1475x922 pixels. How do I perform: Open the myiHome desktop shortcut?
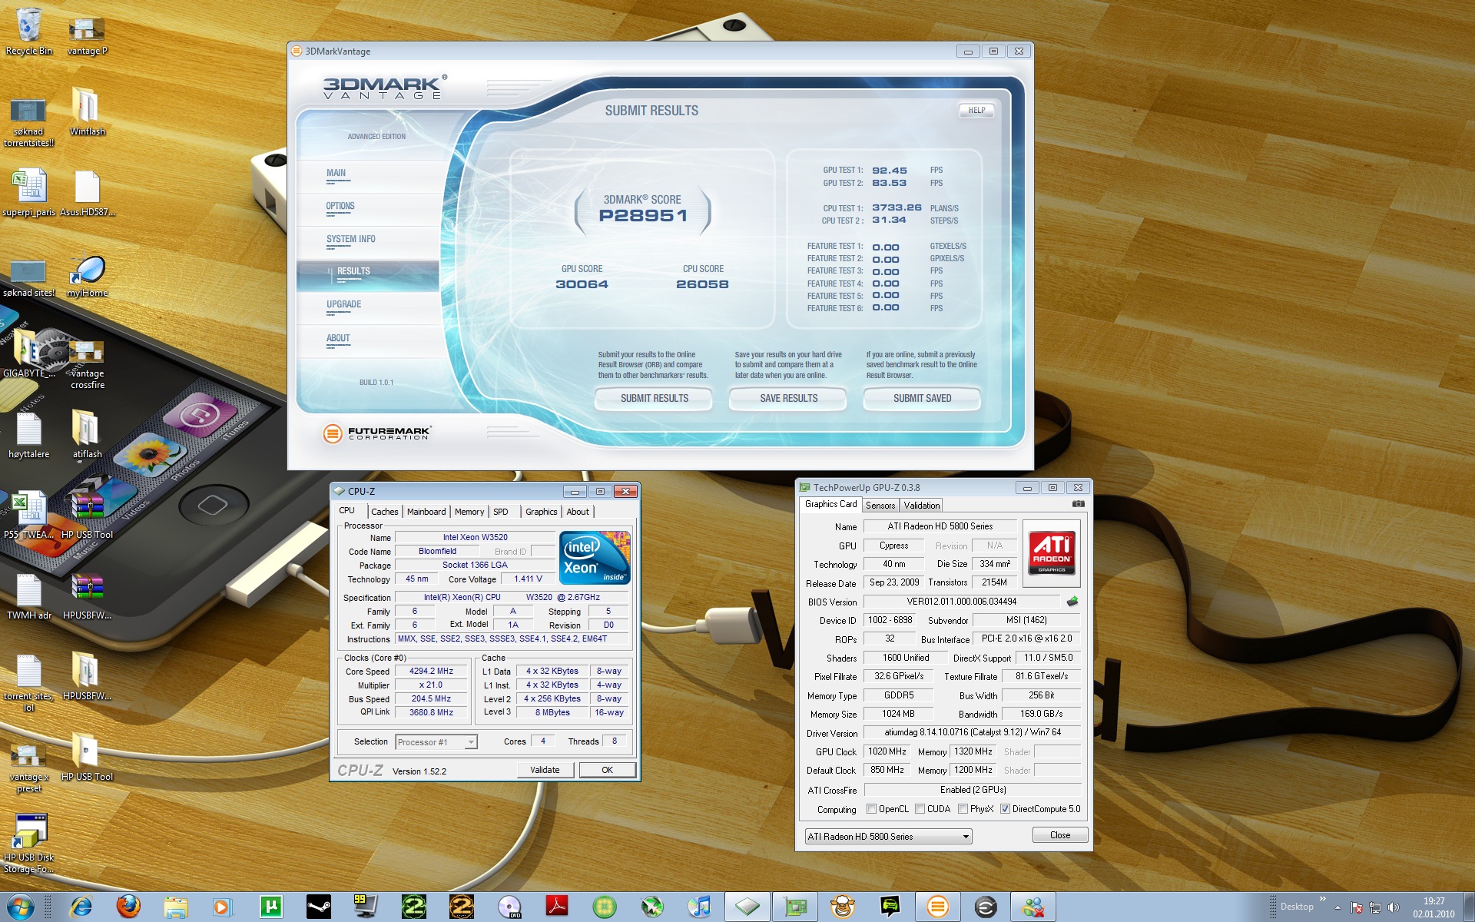point(87,275)
